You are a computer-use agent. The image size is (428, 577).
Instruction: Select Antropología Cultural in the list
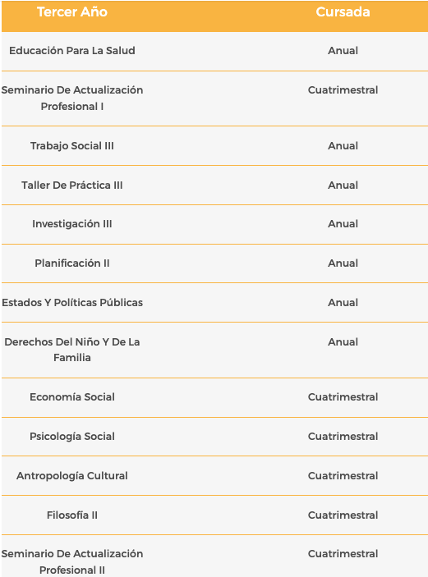pyautogui.click(x=72, y=476)
